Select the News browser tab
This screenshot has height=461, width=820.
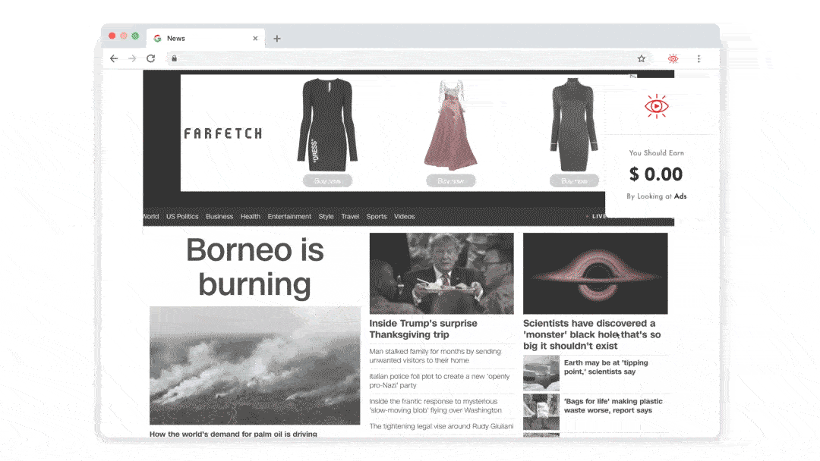(206, 38)
